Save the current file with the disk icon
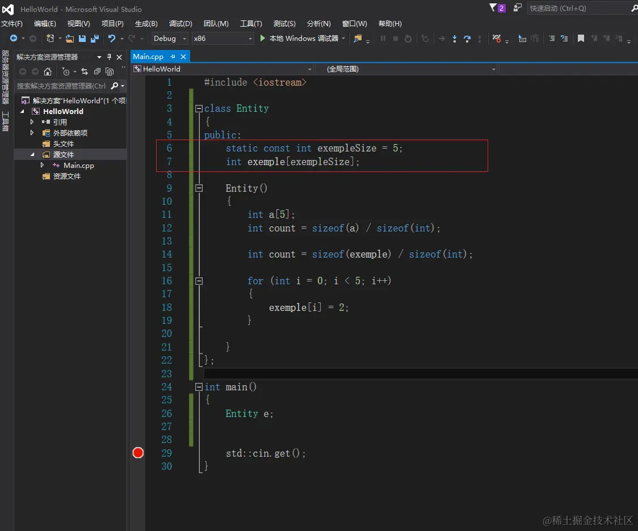 coord(82,38)
